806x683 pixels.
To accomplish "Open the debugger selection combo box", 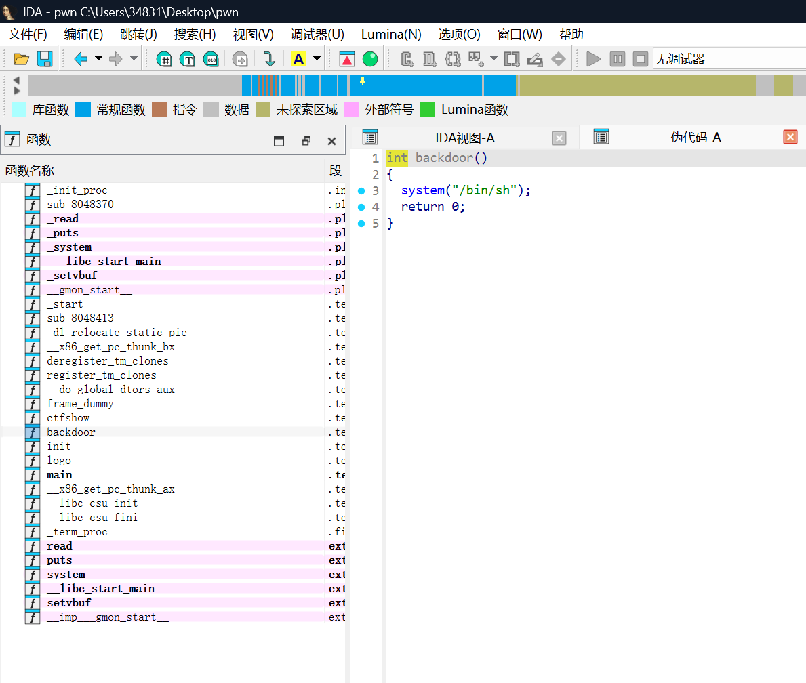I will tap(729, 59).
